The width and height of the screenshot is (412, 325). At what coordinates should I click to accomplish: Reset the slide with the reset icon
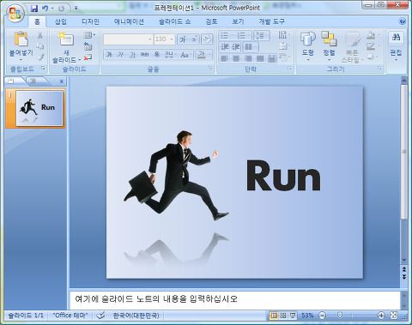click(88, 46)
